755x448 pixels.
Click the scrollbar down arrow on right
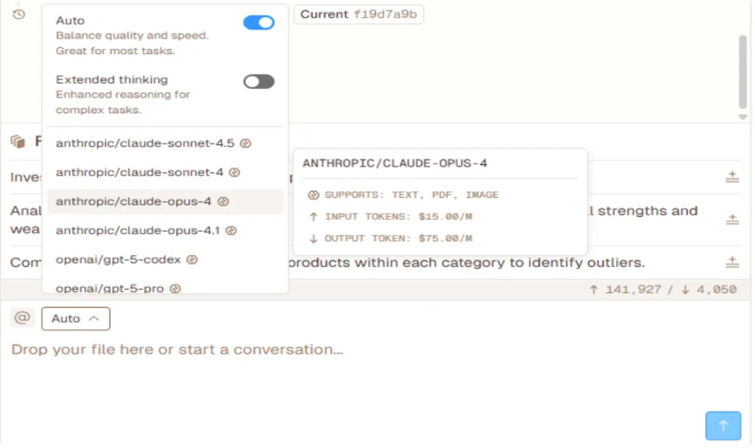(742, 117)
